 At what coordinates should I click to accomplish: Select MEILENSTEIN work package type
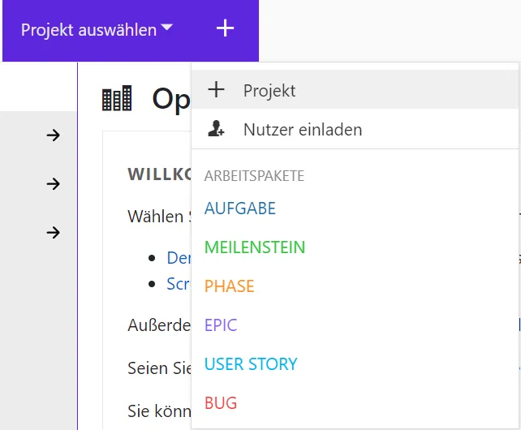tap(255, 247)
